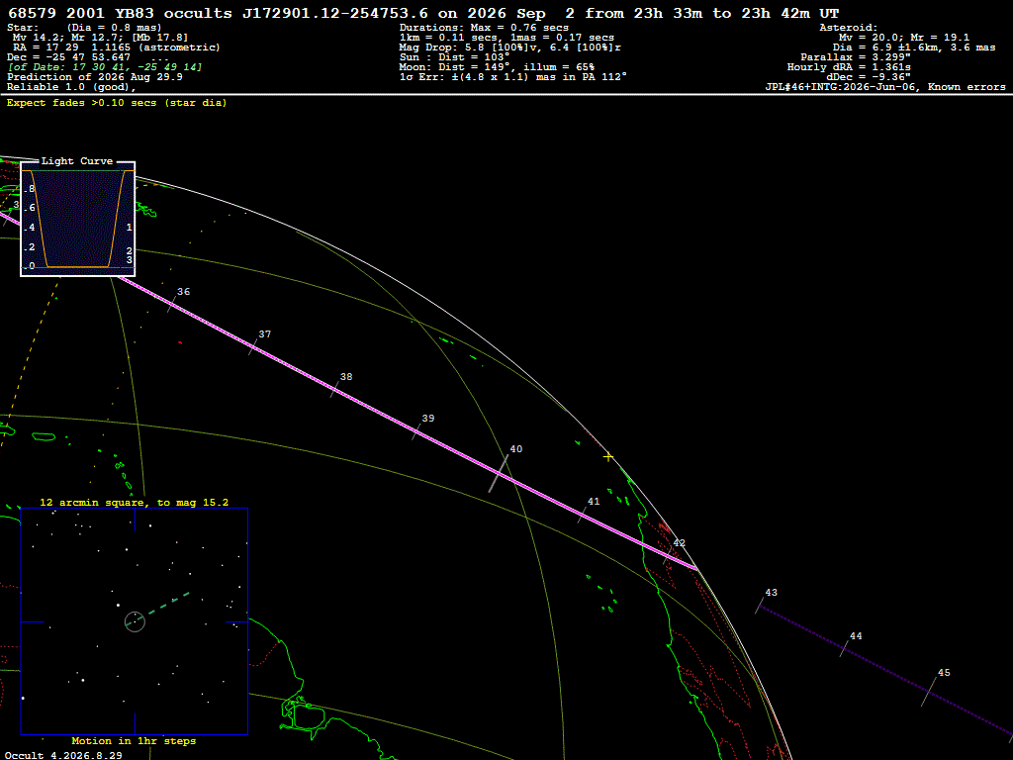Select the 44 minute tick mark
Viewport: 1013px width, 760px height.
click(845, 646)
